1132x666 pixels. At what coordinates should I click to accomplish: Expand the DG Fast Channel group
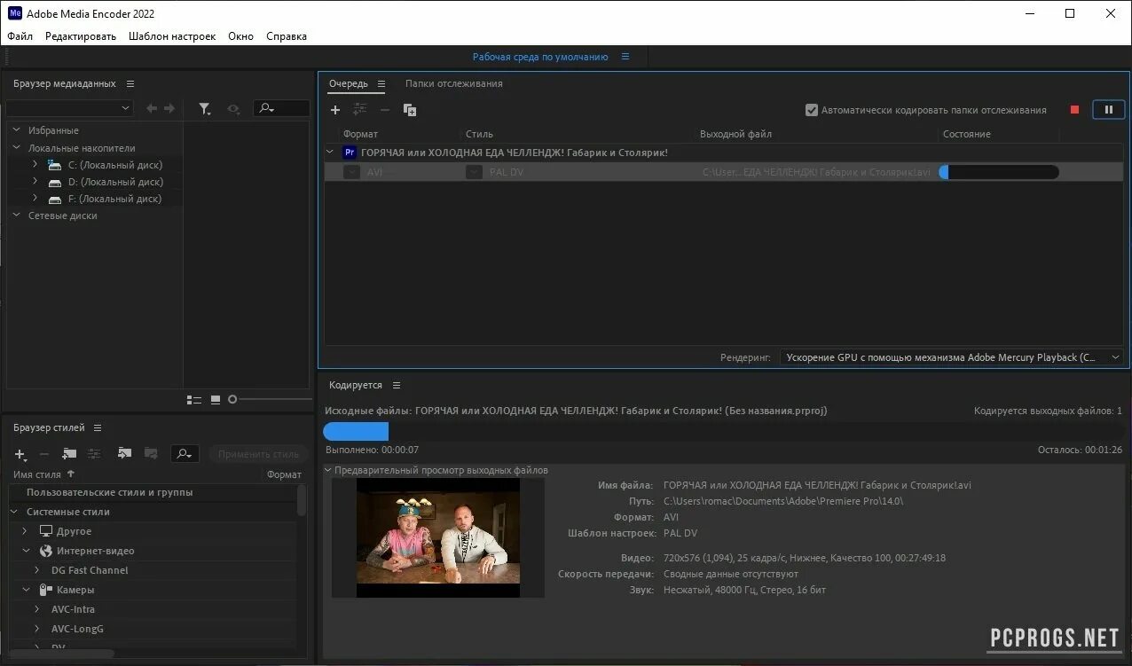(x=37, y=570)
